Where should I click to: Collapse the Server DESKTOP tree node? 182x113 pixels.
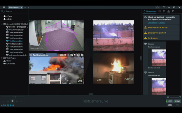(2, 24)
